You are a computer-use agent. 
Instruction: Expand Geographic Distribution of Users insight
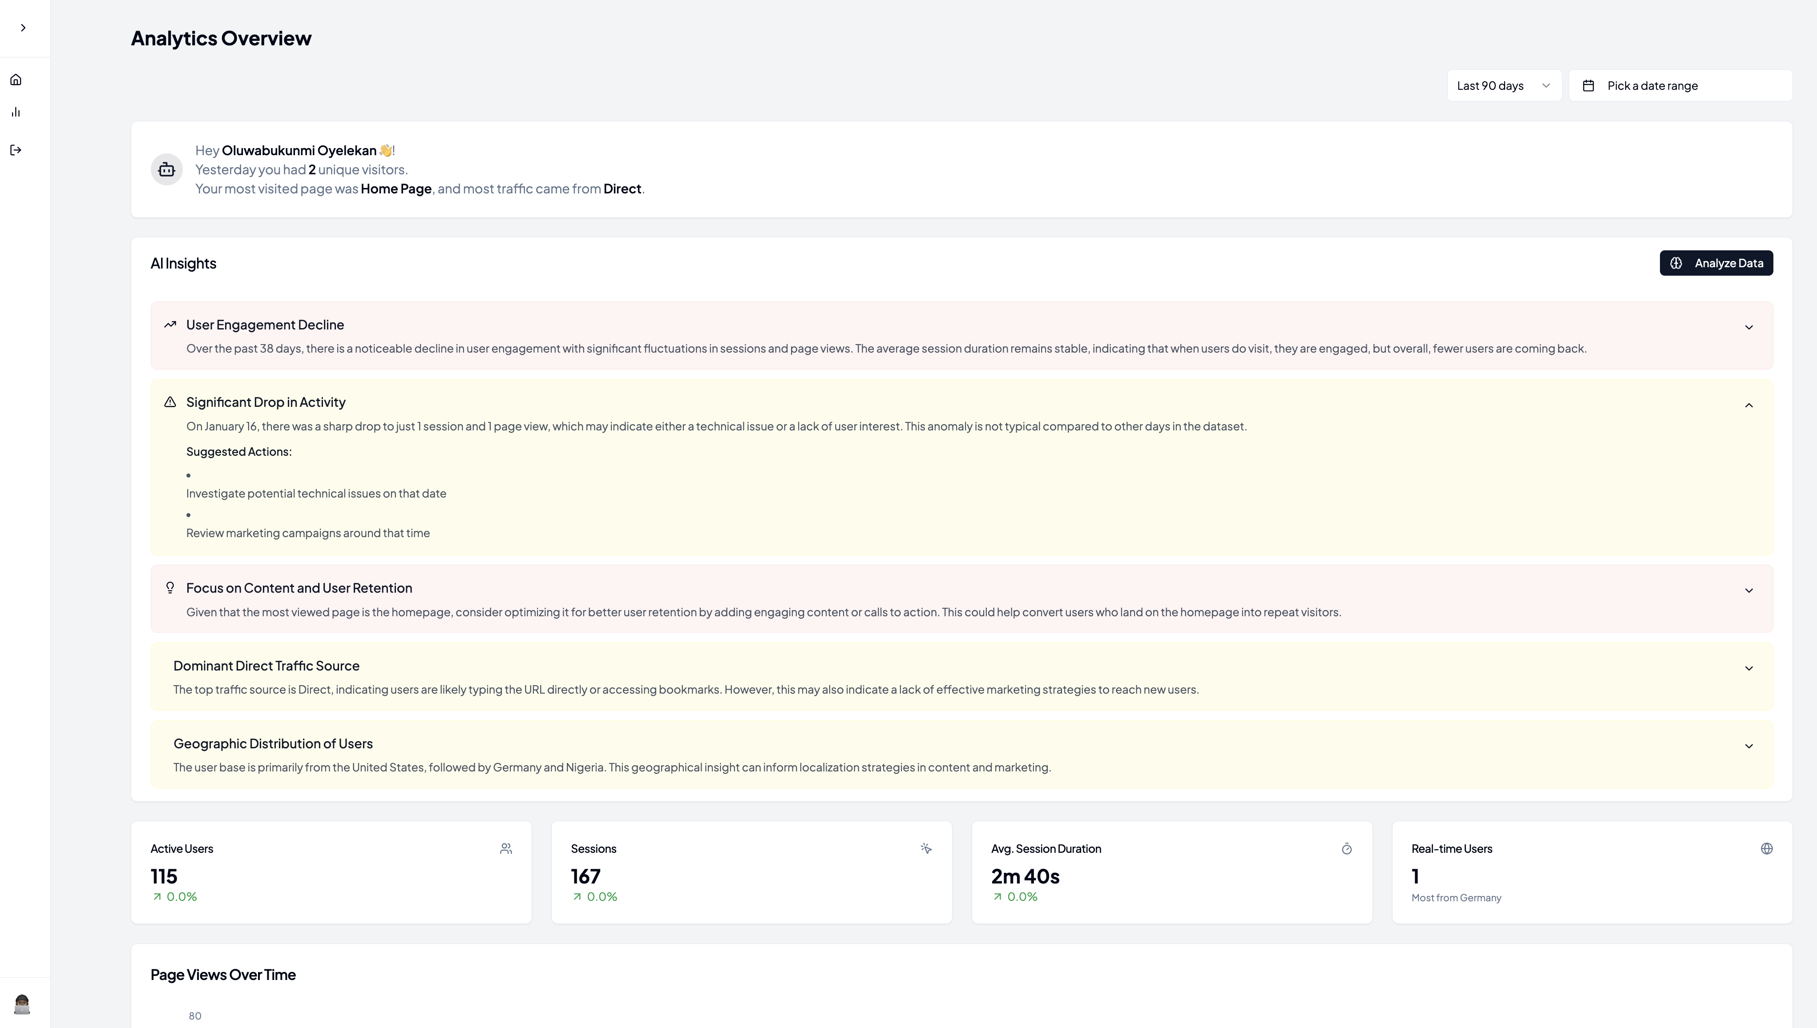(1748, 746)
